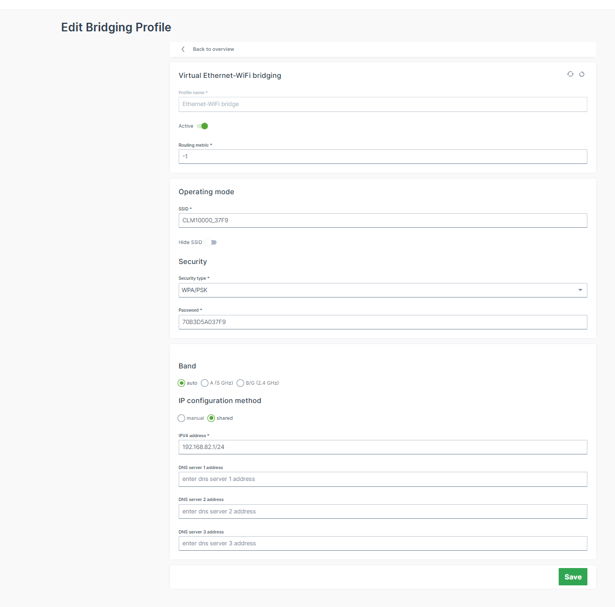The image size is (615, 607).
Task: Expand the WPA/PSK security type selector
Action: 383,290
